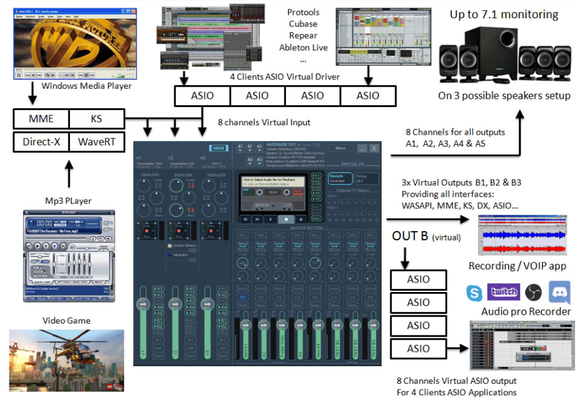Image resolution: width=578 pixels, height=399 pixels.
Task: Click the Ableton Live screenshot thumbnail
Action: pos(383,37)
